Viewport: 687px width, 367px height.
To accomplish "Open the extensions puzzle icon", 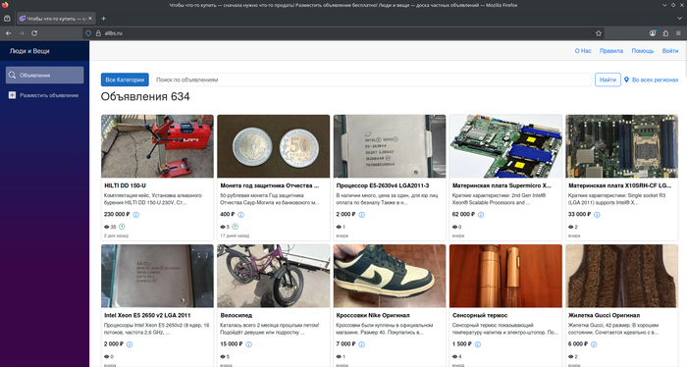I will (665, 33).
